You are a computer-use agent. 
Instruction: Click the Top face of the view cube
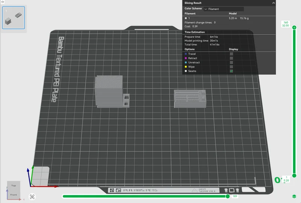pyautogui.click(x=14, y=185)
